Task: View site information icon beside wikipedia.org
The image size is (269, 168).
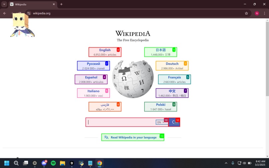Action: (29, 13)
